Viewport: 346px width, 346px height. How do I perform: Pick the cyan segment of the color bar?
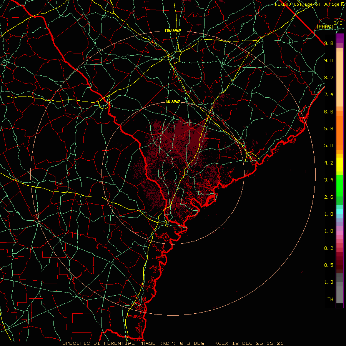pos(339,211)
